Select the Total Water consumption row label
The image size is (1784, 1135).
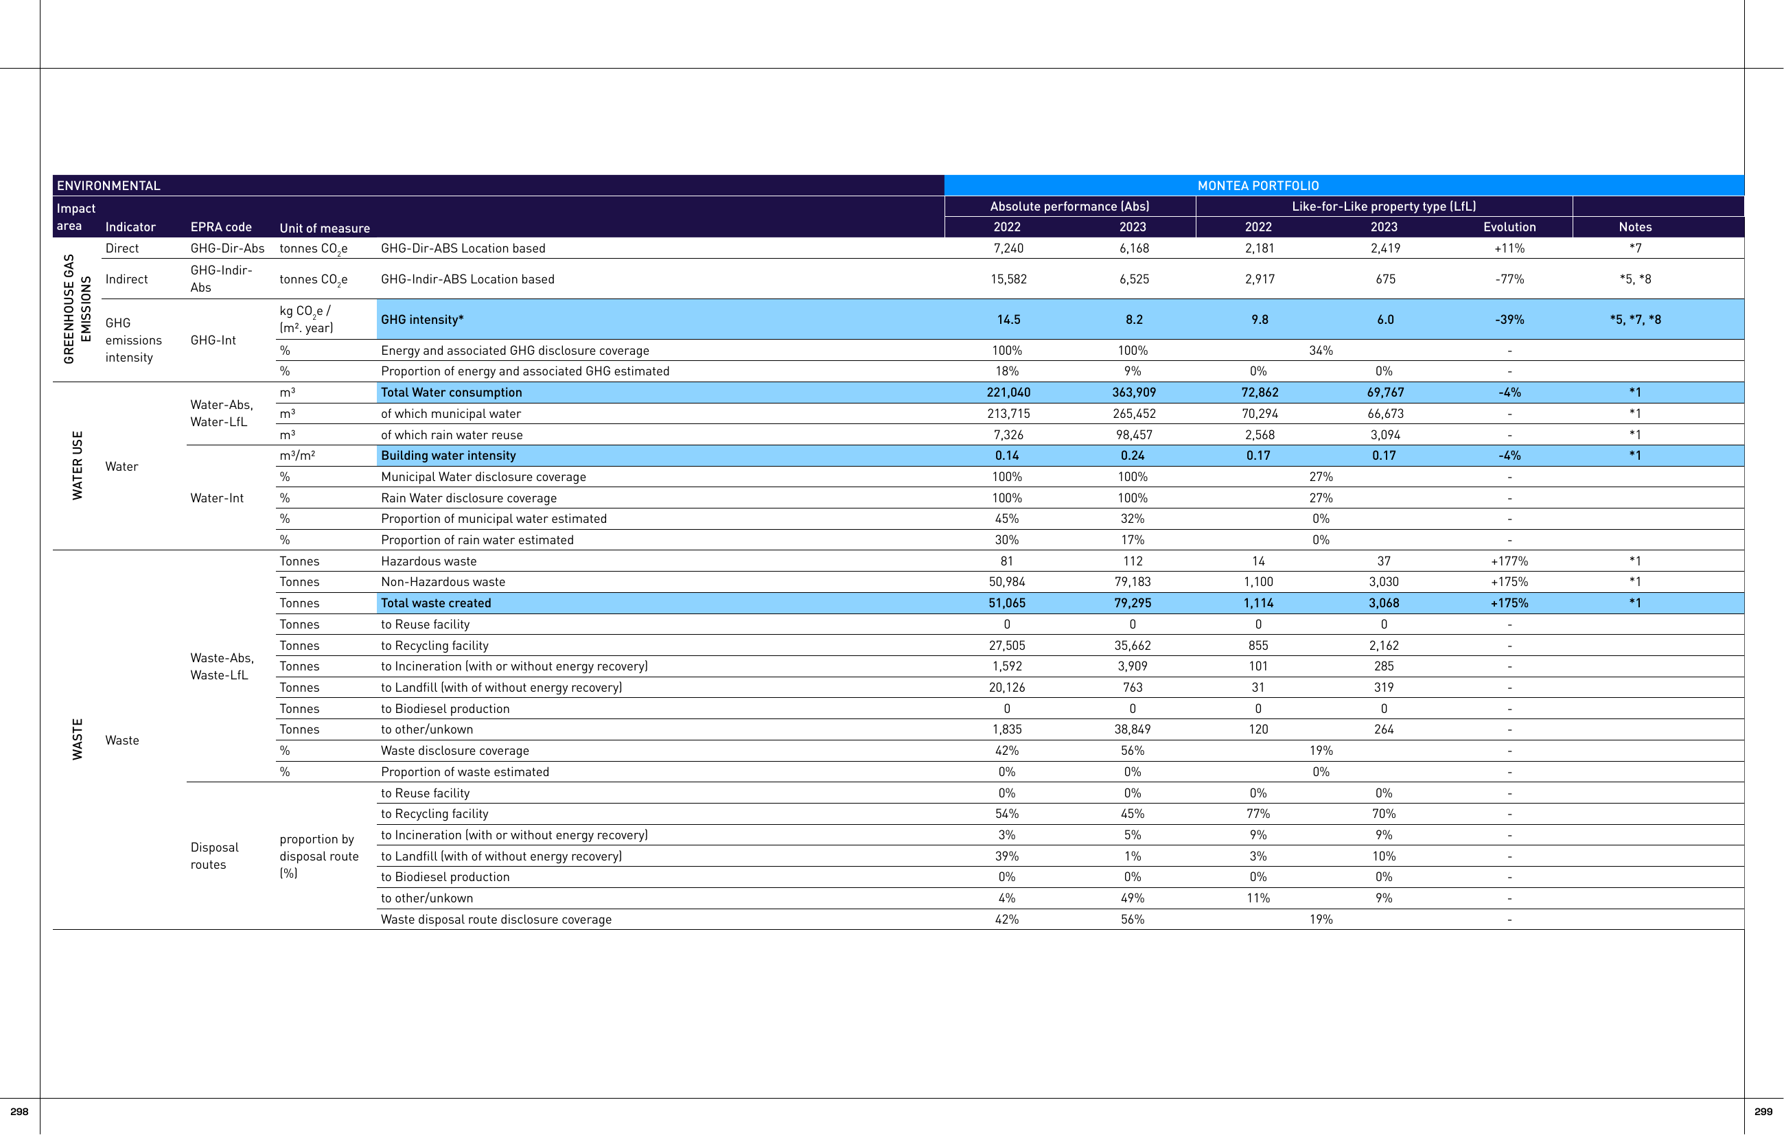point(451,393)
